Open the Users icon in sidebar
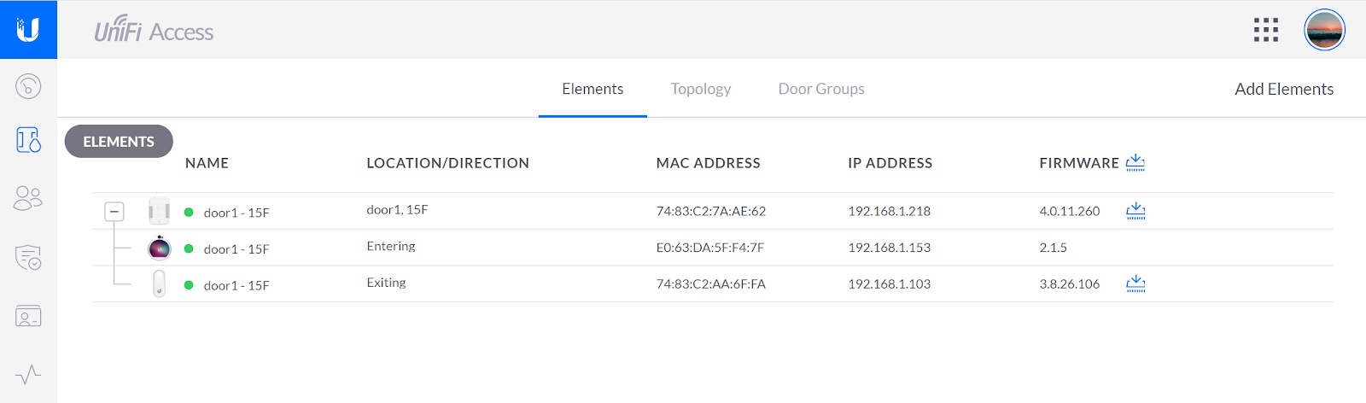1366x403 pixels. [x=28, y=198]
